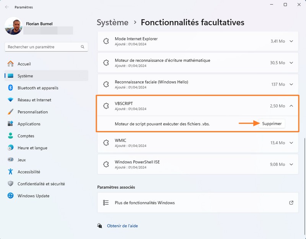Open the Accessibilité figure icon

point(10,172)
